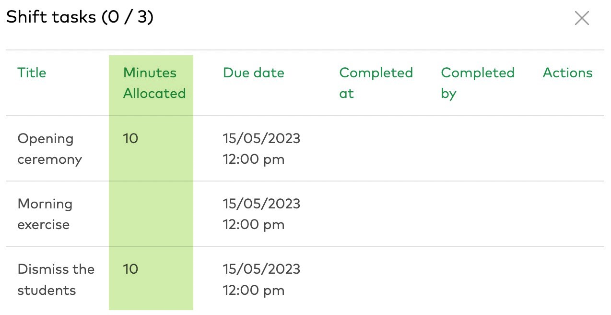Click the Actions column header

[x=568, y=73]
